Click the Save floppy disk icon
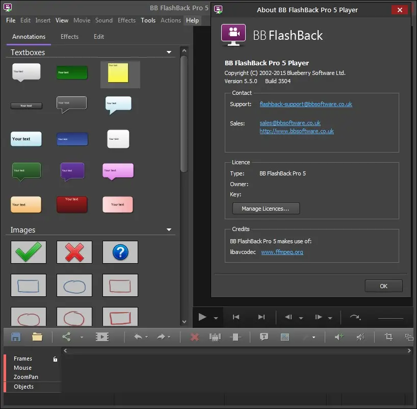Screen dimensions: 417x409 16,337
